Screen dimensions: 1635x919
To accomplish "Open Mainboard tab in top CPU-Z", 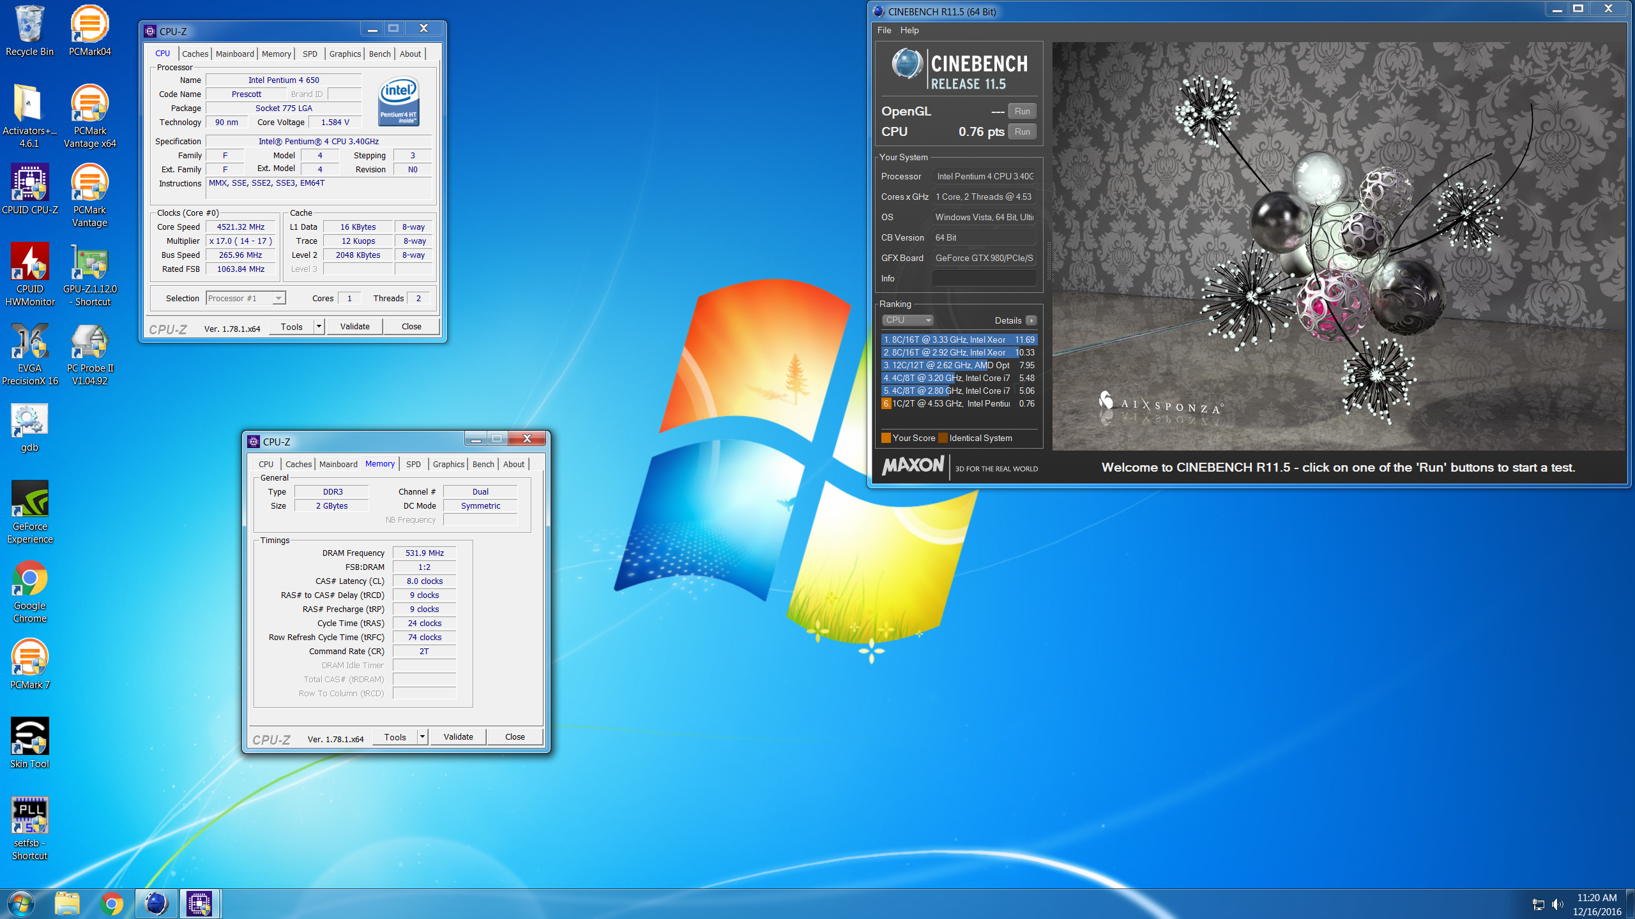I will [x=234, y=54].
